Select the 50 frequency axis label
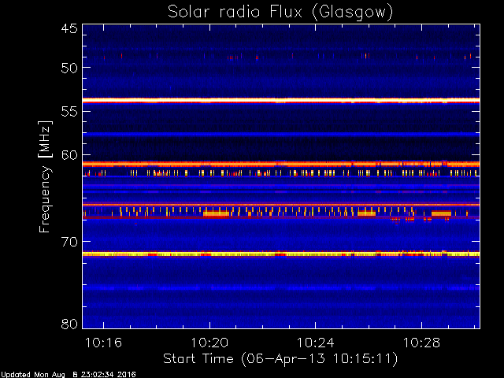504x378 pixels. [69, 68]
